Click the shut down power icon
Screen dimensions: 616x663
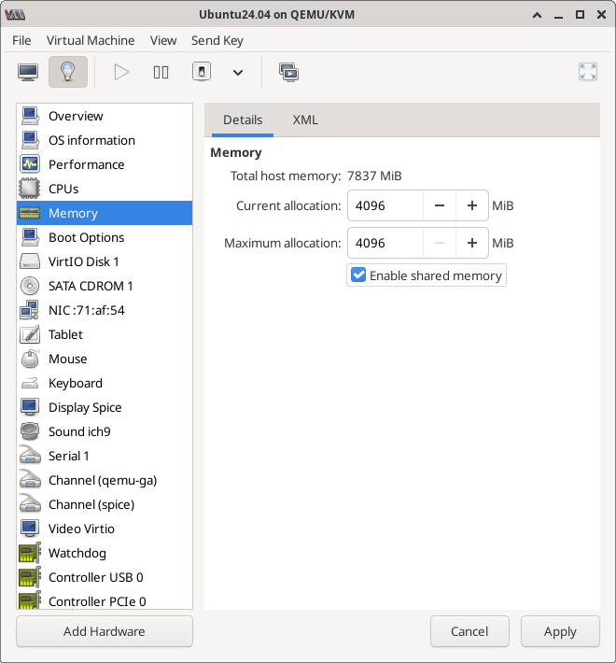[x=201, y=72]
